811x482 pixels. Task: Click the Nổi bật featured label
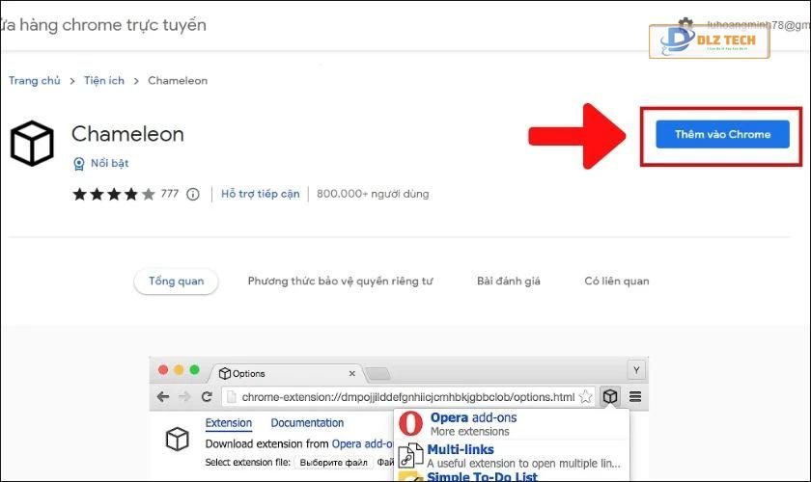pos(110,163)
